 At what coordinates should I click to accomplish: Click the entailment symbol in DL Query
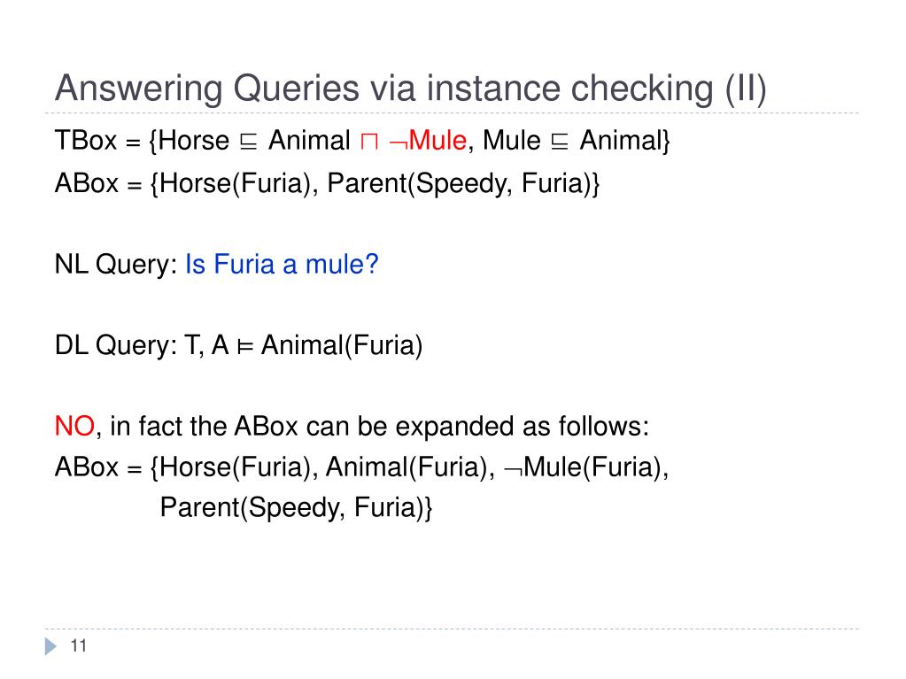coord(245,346)
